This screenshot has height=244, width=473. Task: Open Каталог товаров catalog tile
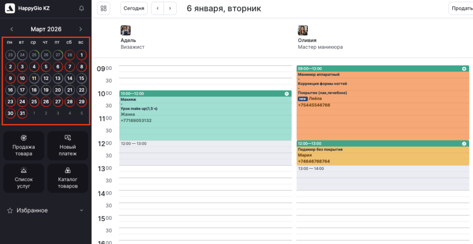point(67,178)
